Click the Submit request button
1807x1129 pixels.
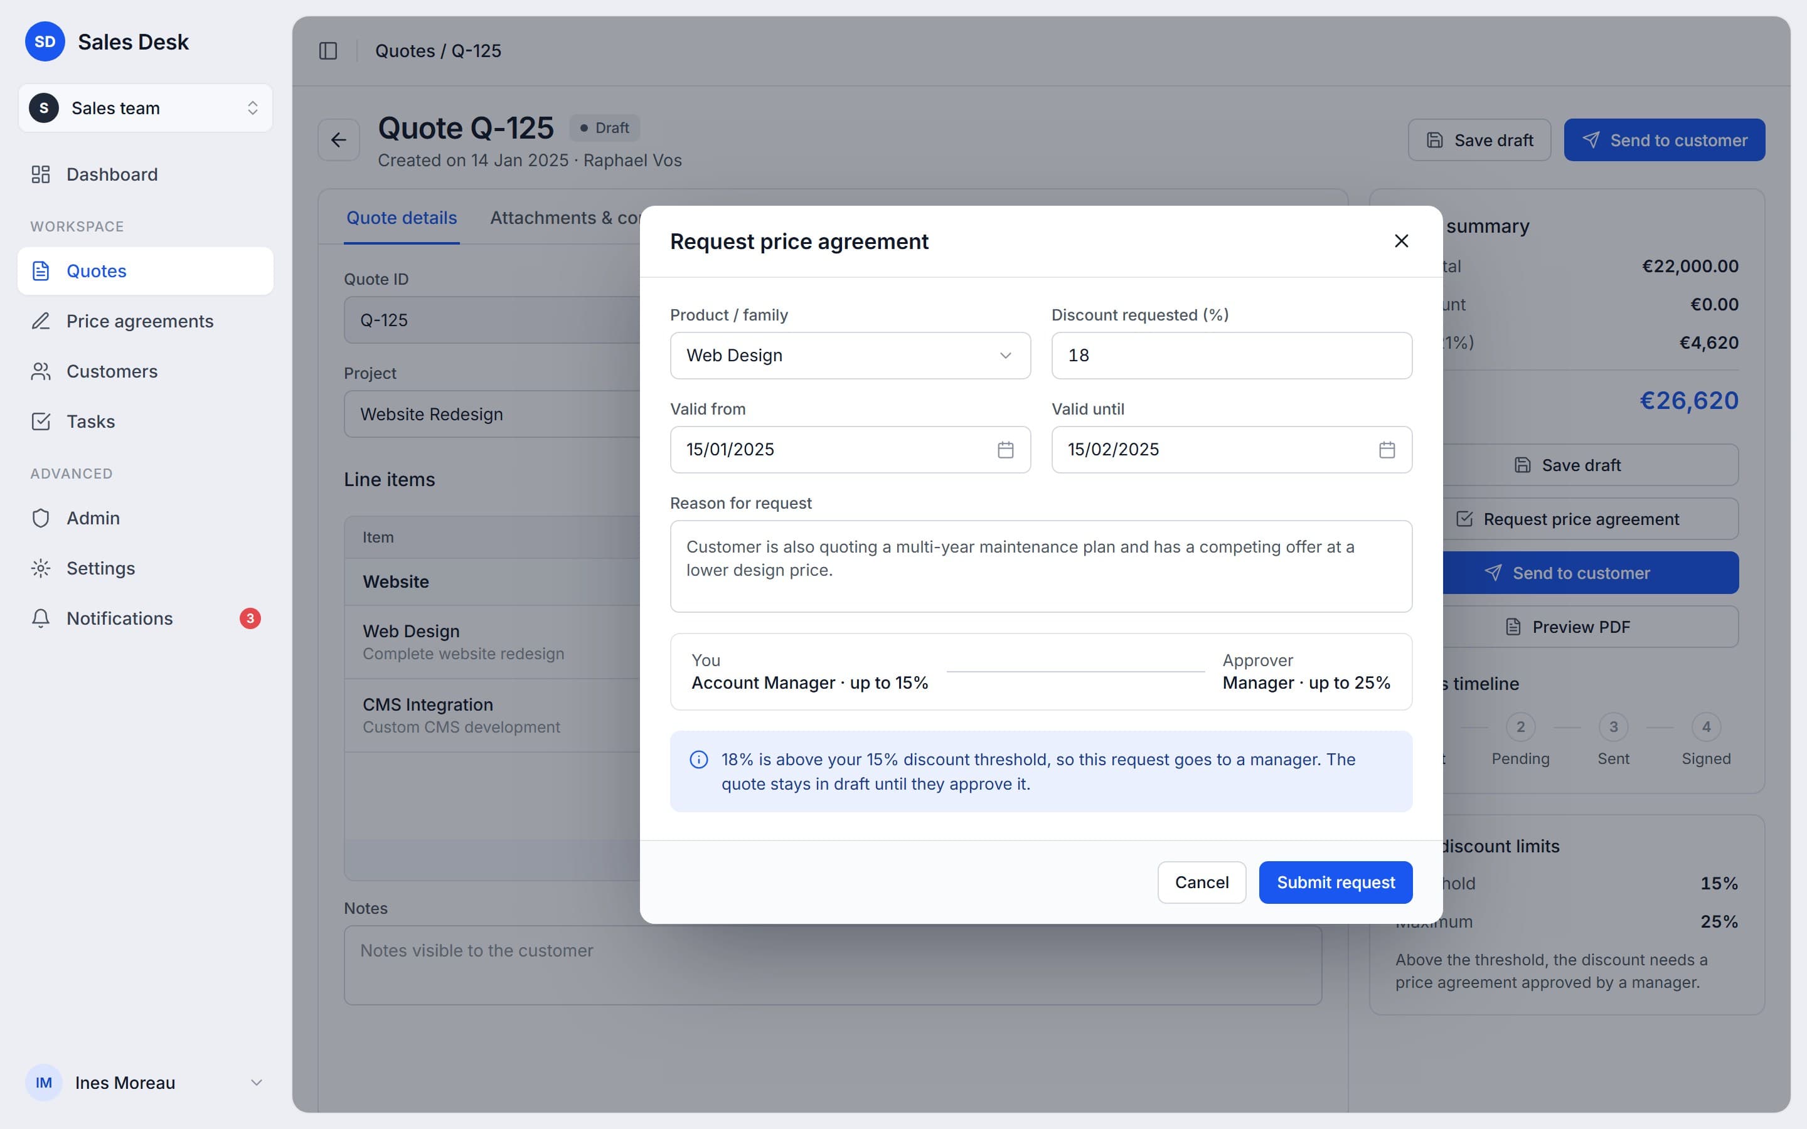click(x=1335, y=883)
